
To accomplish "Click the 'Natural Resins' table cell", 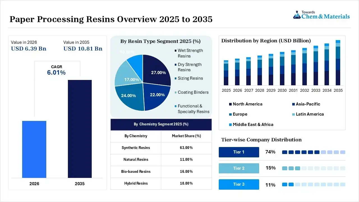I will [136, 160].
